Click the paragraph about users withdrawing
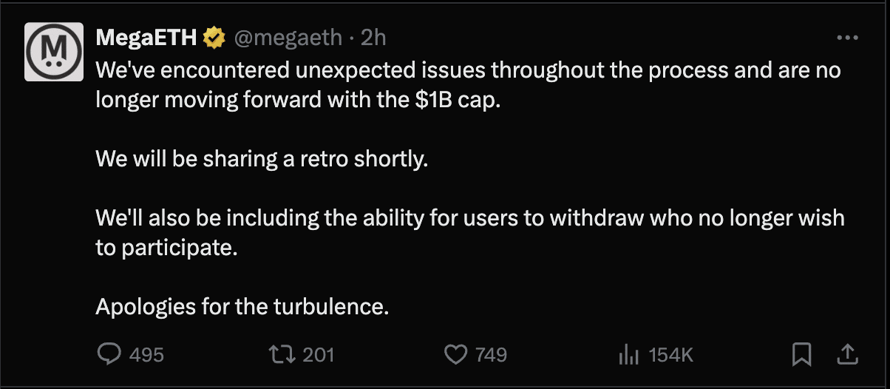 pyautogui.click(x=469, y=219)
